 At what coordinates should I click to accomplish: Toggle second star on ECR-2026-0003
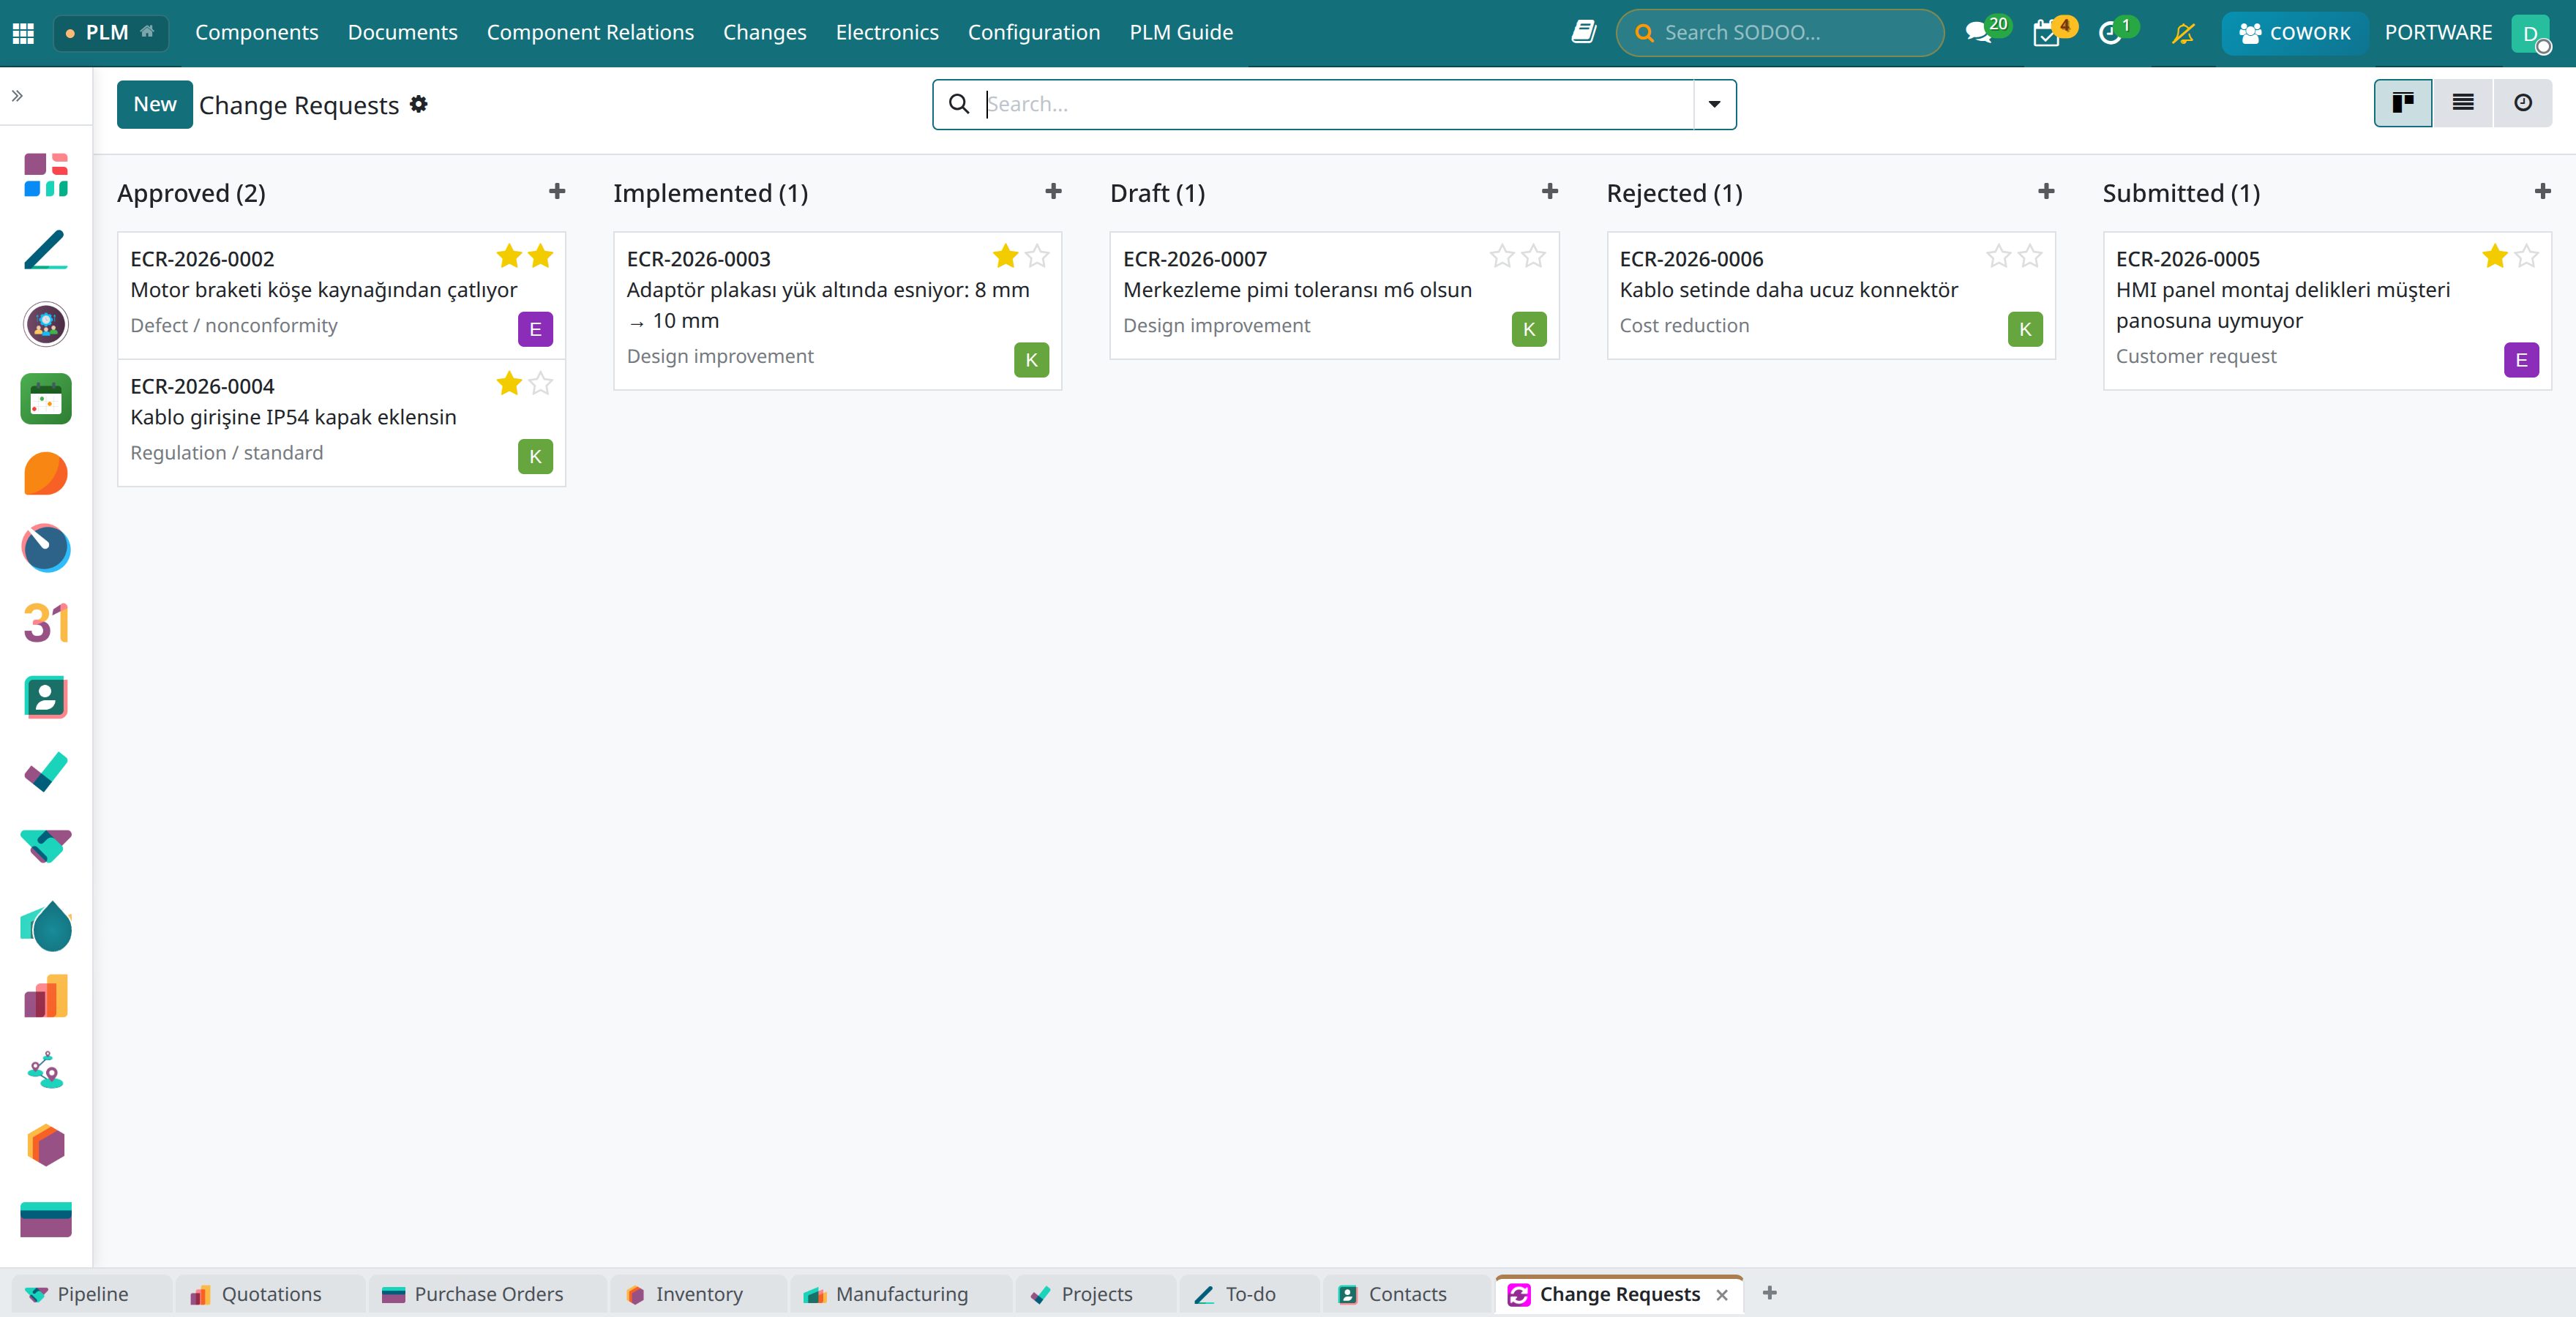[1037, 256]
